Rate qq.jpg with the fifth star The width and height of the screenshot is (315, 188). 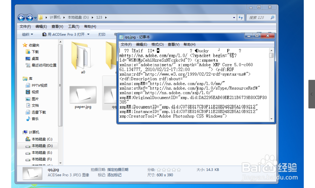coord(179,170)
